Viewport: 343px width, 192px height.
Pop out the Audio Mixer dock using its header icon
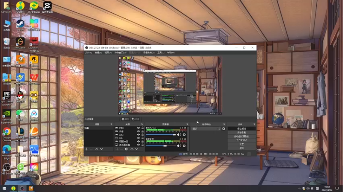pyautogui.click(x=187, y=124)
